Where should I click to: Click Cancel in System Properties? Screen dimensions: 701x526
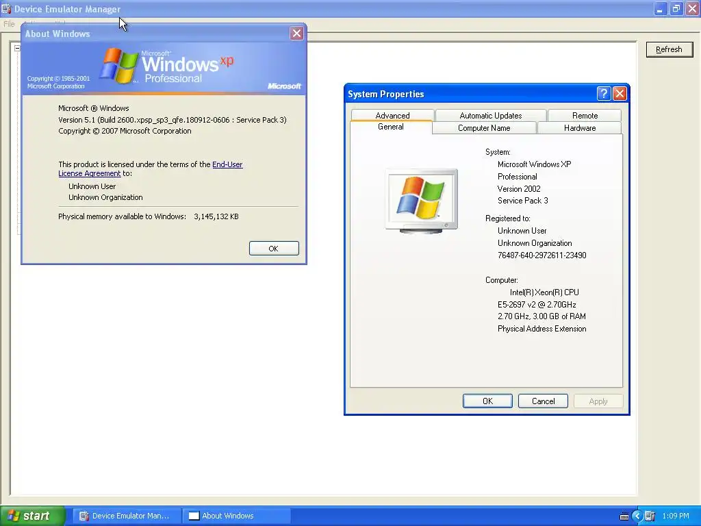tap(543, 401)
